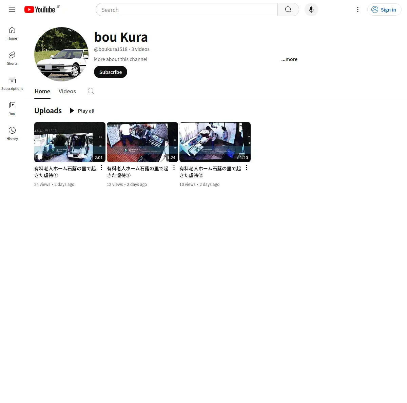
Task: Click 'More about this channel' text
Action: (121, 59)
